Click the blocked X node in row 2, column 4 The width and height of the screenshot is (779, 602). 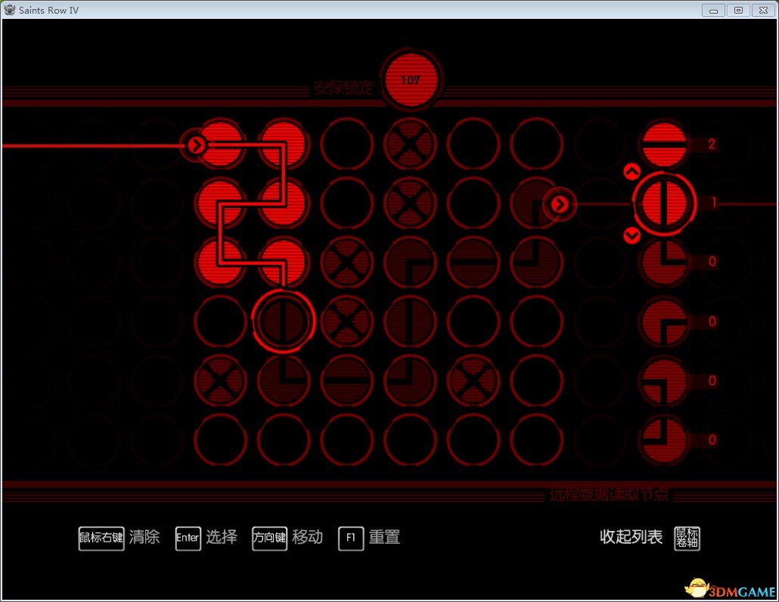pos(411,203)
